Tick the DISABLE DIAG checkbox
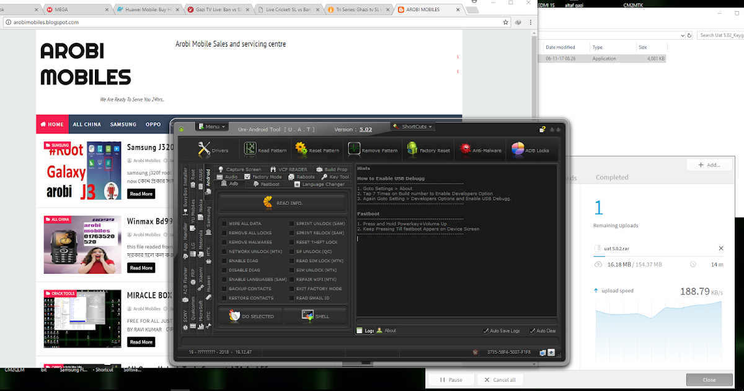The height and width of the screenshot is (391, 744). coord(225,270)
